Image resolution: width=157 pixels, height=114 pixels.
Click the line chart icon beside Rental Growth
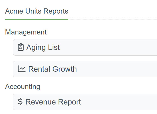click(x=22, y=69)
